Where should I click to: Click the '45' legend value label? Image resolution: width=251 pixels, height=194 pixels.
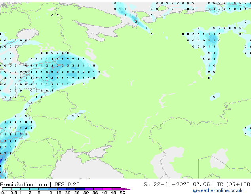click(x=114, y=192)
